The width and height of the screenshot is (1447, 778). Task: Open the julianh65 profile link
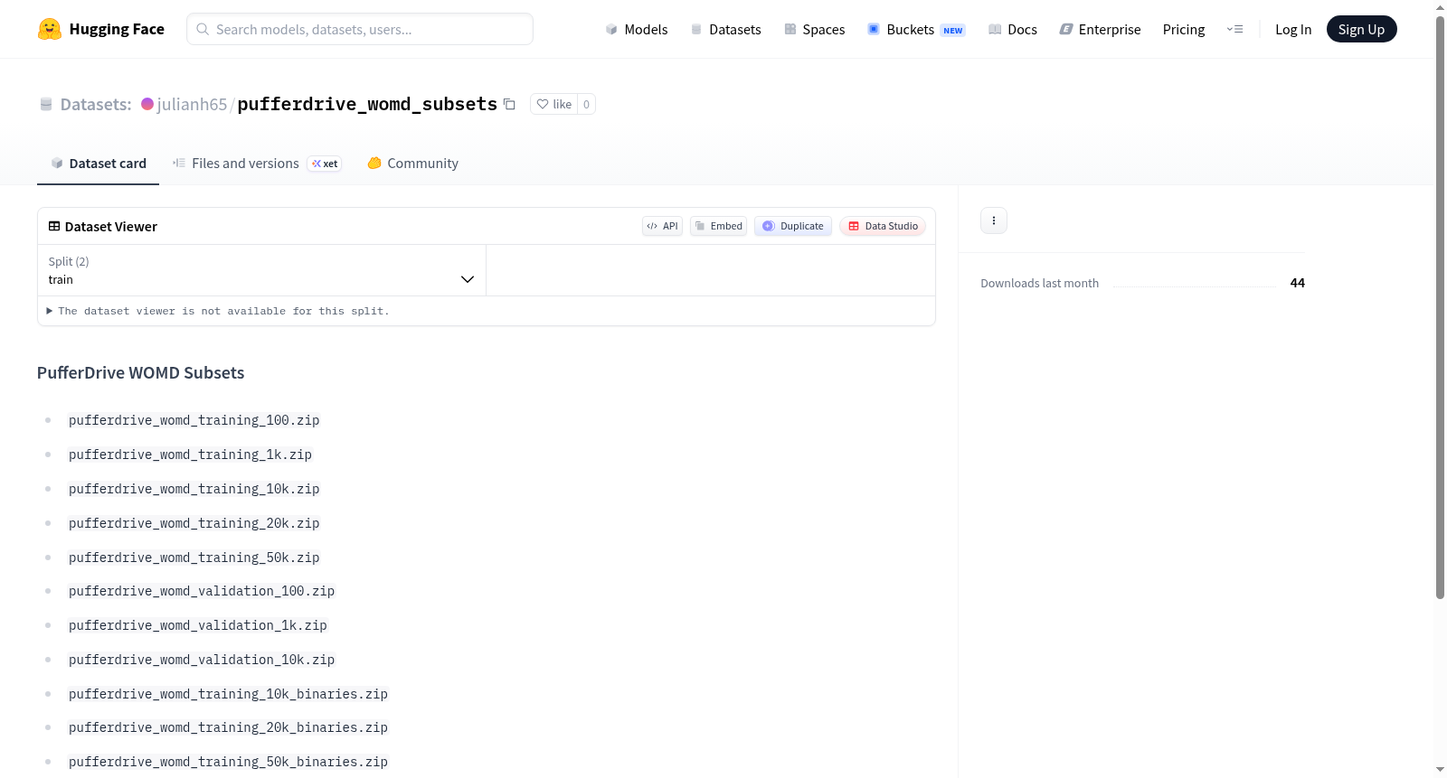[x=192, y=104]
